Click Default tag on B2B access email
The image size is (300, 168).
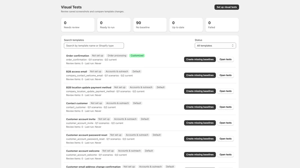pyautogui.click(x=136, y=71)
